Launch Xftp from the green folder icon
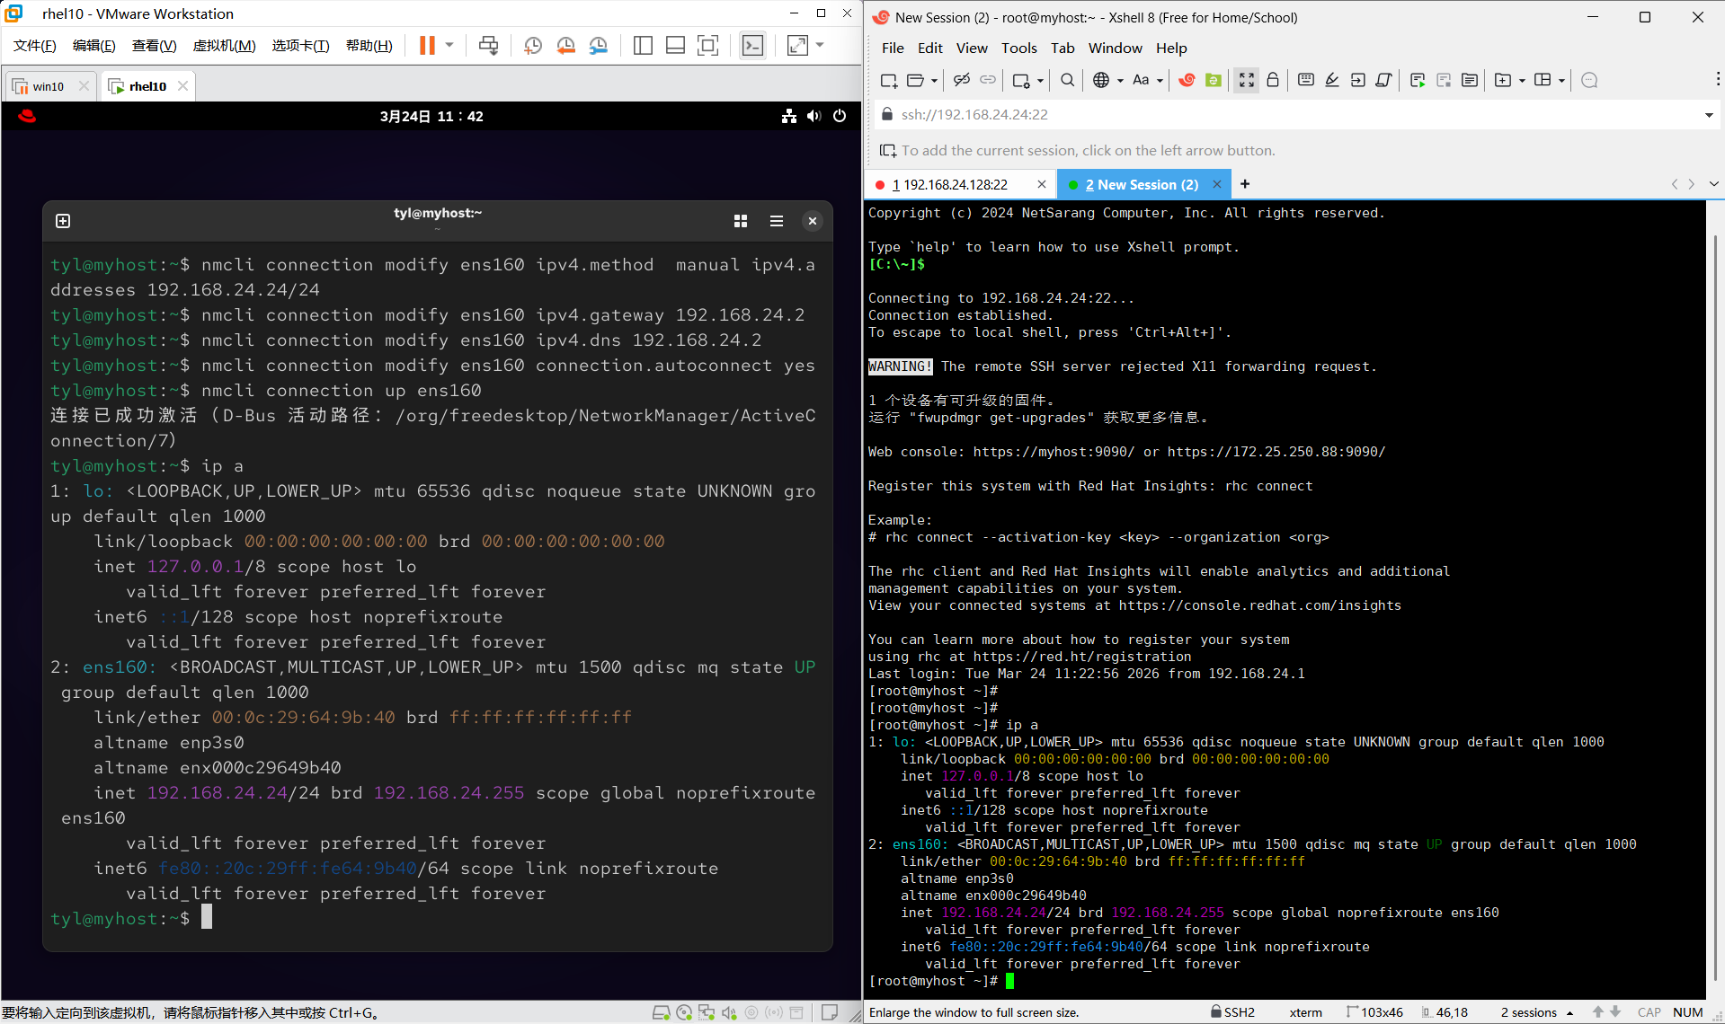Viewport: 1725px width, 1024px height. [x=1214, y=80]
